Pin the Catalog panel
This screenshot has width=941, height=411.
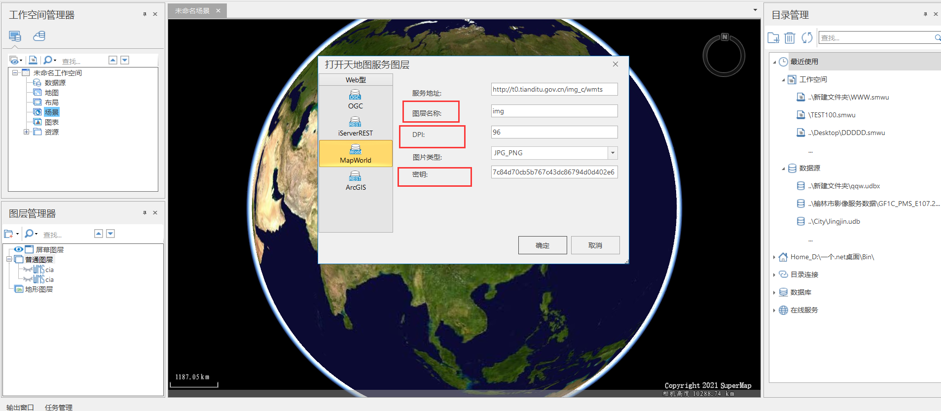pos(925,14)
